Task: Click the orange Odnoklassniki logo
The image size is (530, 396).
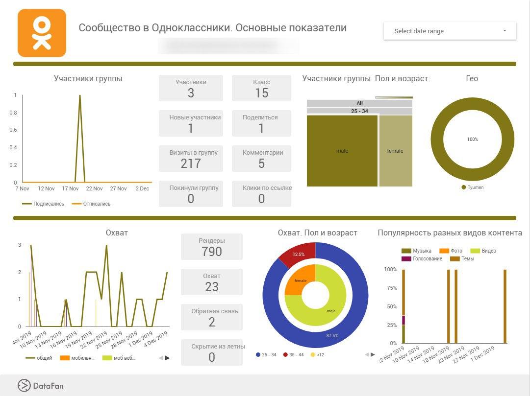Action: click(x=42, y=33)
